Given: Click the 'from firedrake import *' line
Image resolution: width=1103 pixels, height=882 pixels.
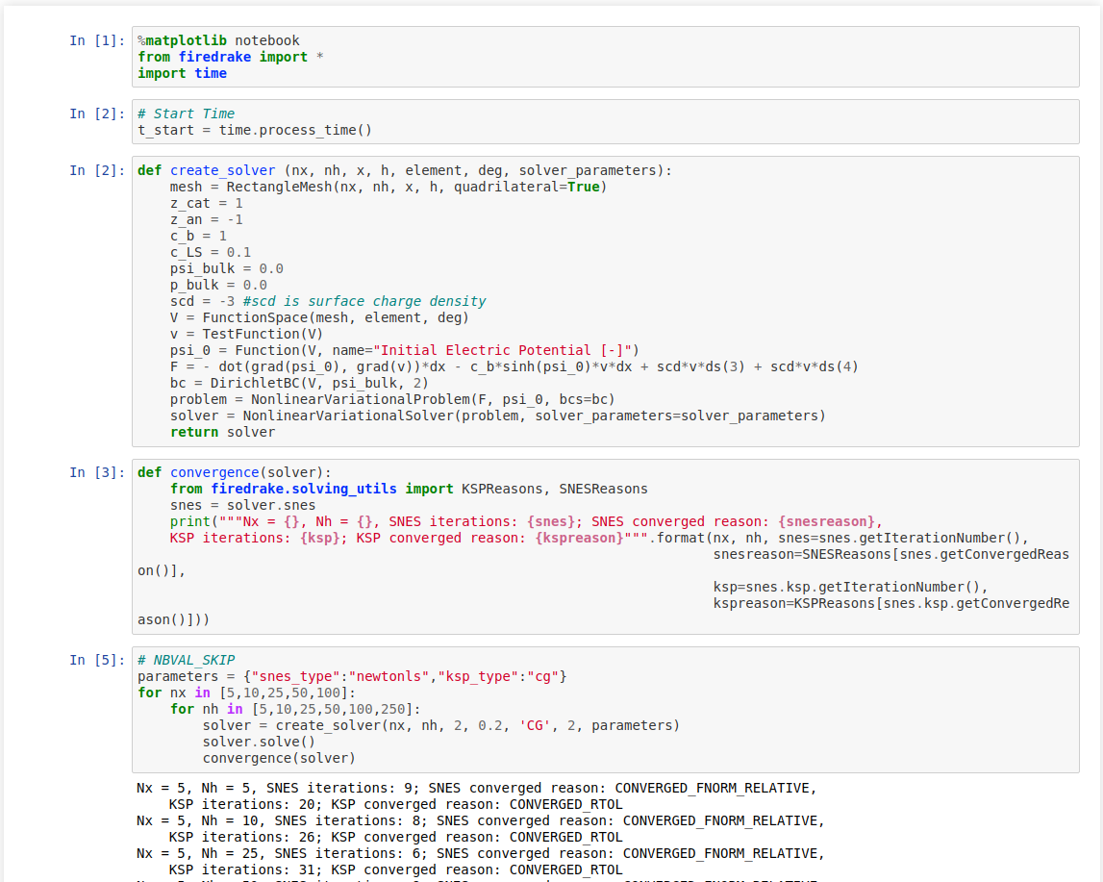Looking at the screenshot, I should (x=230, y=57).
